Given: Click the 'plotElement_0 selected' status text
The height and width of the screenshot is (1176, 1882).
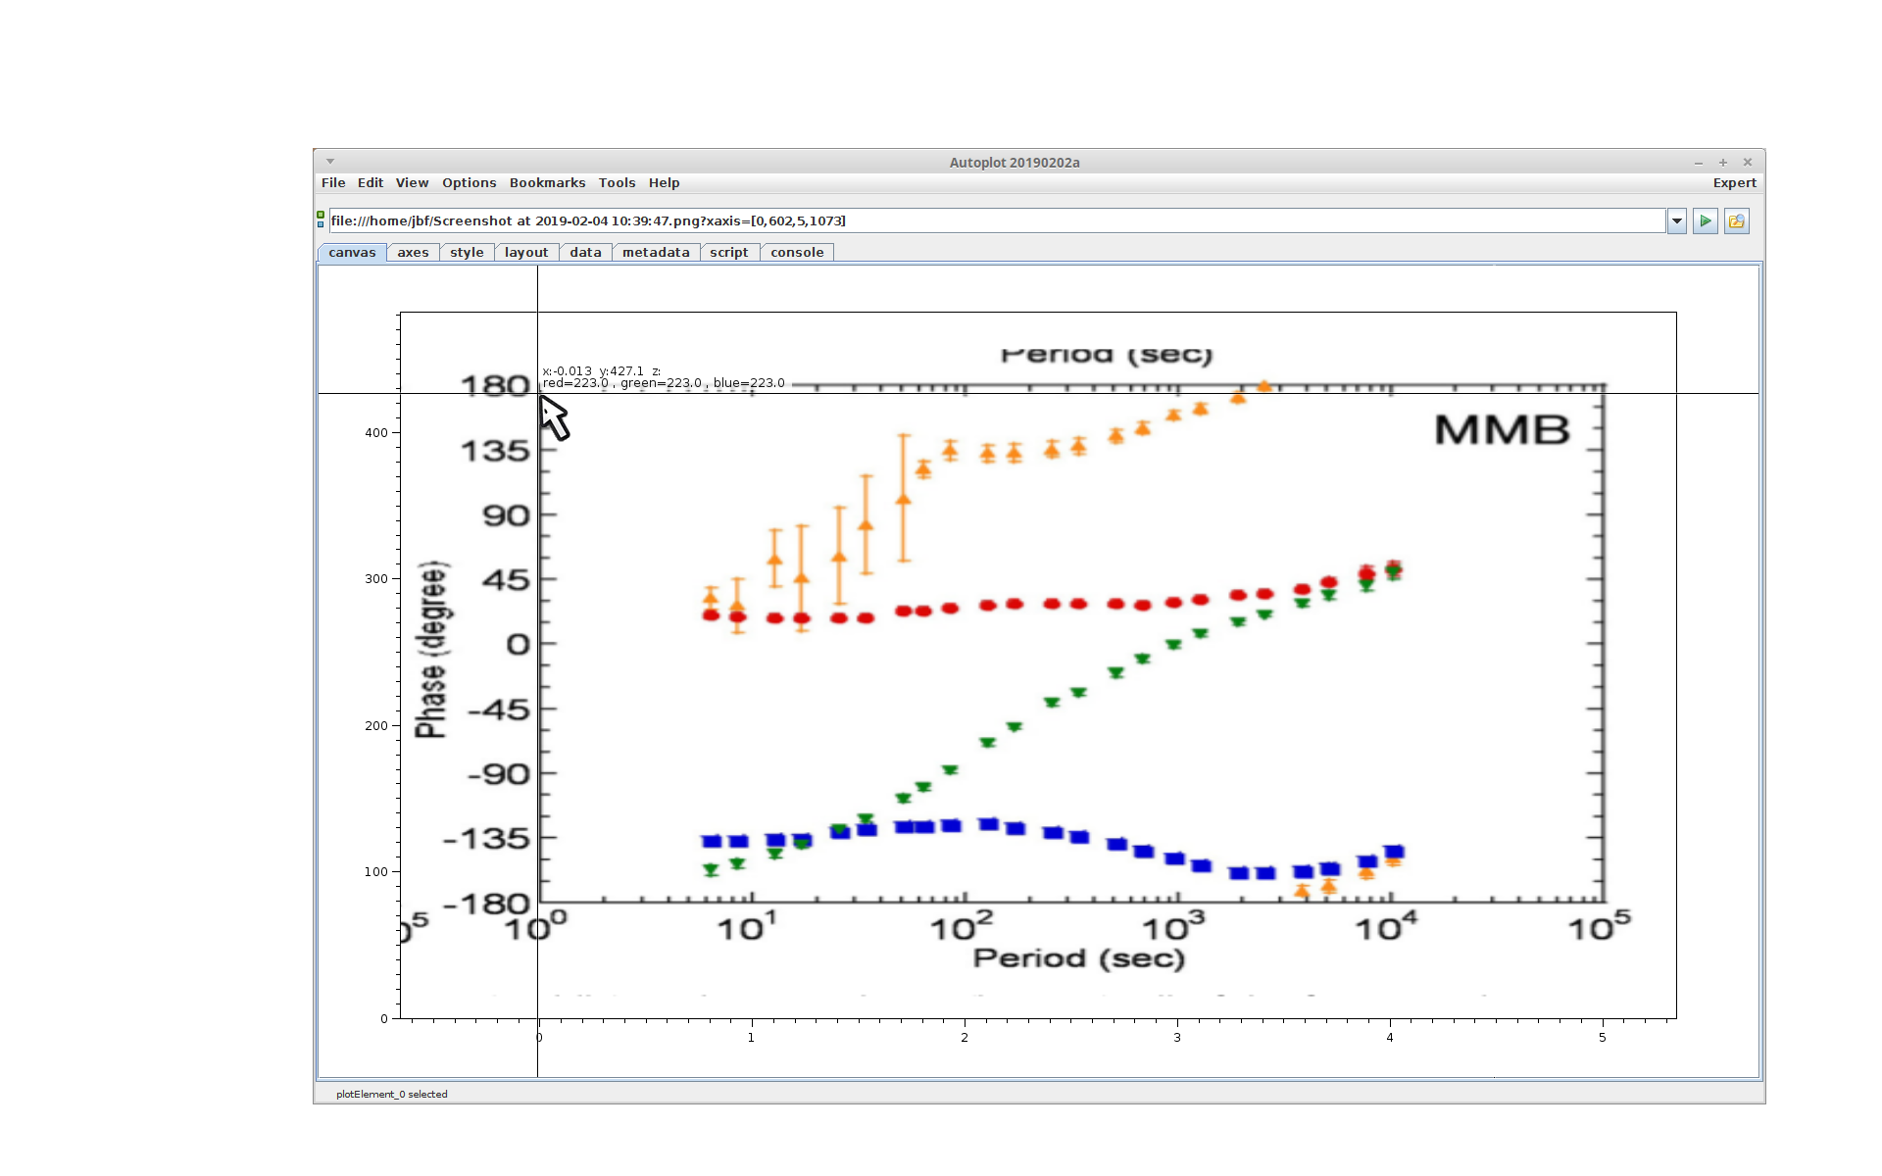Looking at the screenshot, I should click(391, 1095).
